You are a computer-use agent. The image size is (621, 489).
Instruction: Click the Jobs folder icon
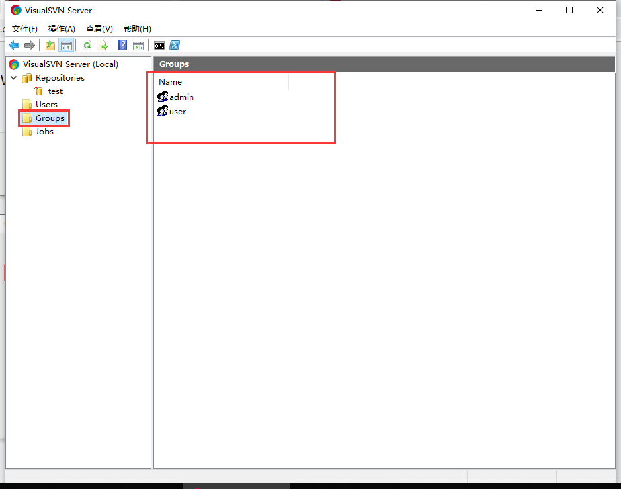click(27, 132)
